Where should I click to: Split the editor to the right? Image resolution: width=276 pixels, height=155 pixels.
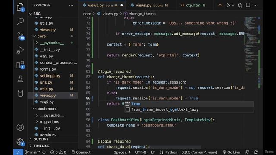[248, 5]
